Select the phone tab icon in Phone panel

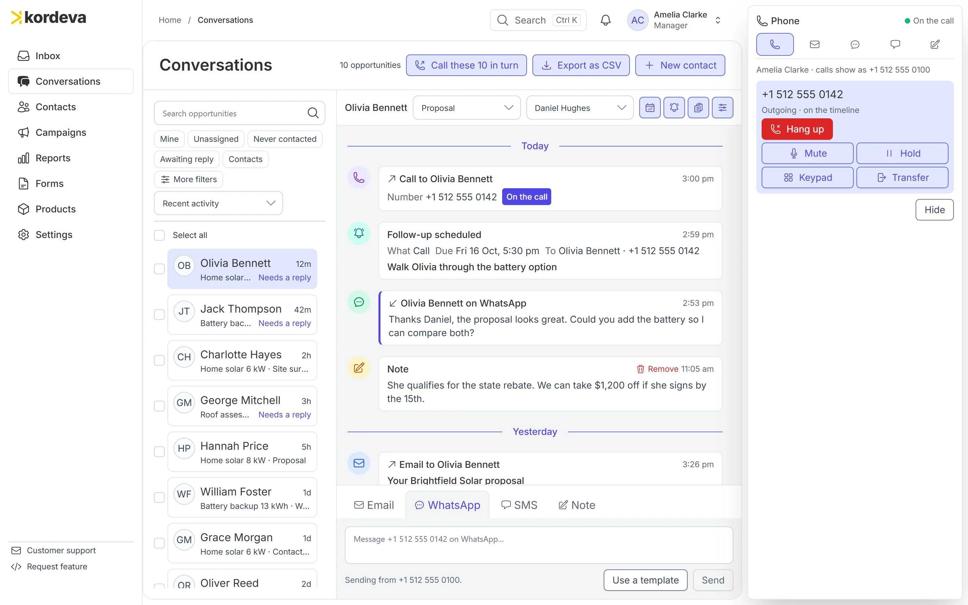pos(775,44)
